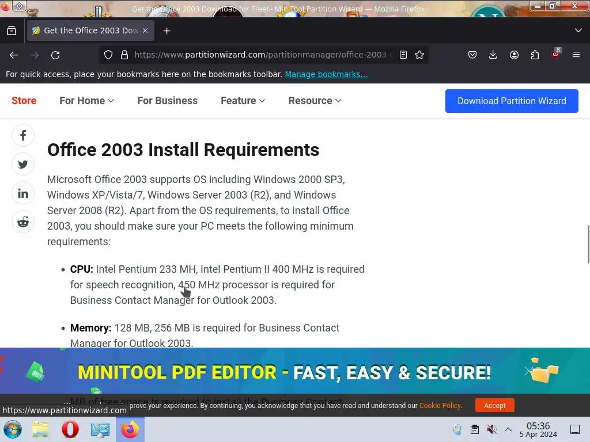The width and height of the screenshot is (590, 442).
Task: Open Manage bookmarks link
Action: click(326, 74)
